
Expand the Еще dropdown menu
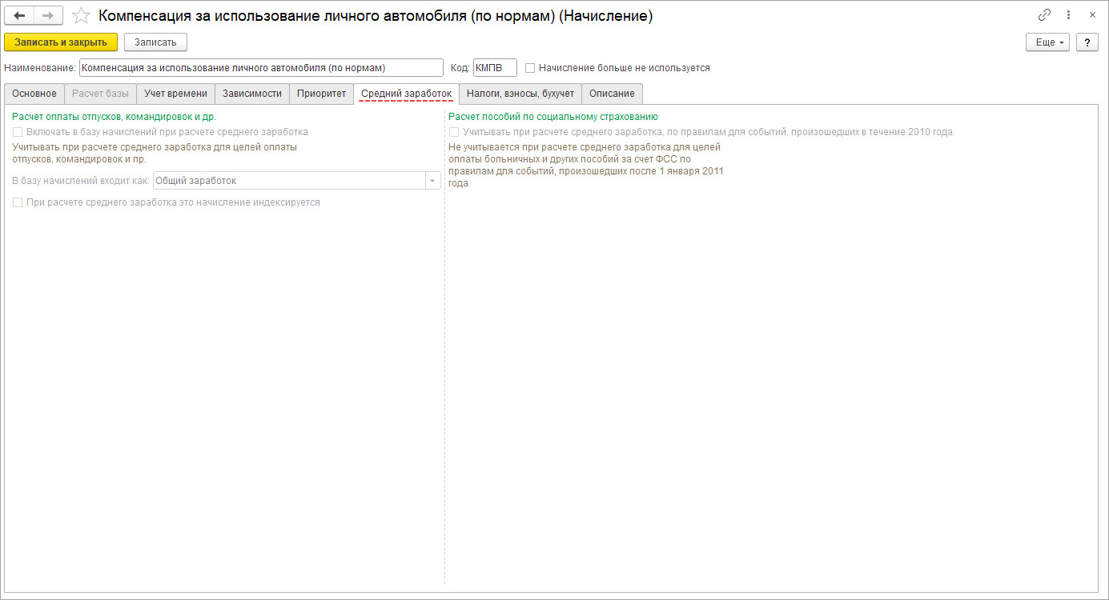click(x=1048, y=42)
